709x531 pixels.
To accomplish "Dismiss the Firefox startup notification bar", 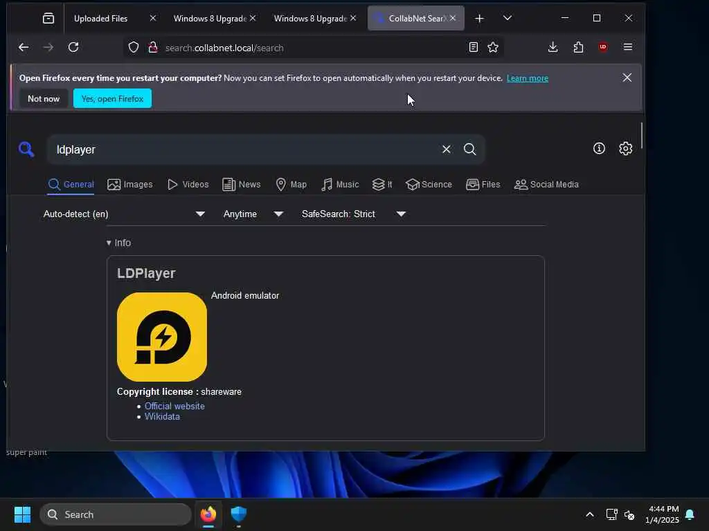I will coord(627,77).
